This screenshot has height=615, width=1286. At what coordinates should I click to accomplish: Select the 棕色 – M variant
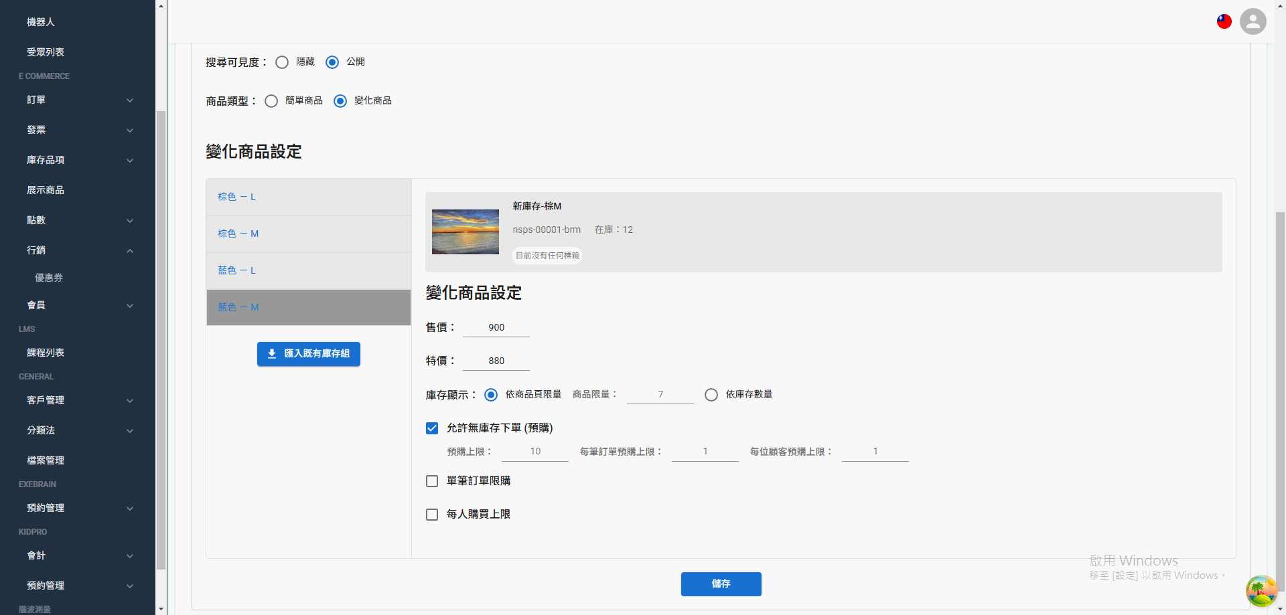tap(309, 234)
